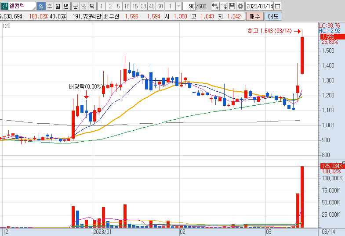This screenshot has height=236, width=345.
Task: Edit the date field 2023/03/14
Action: [260, 6]
